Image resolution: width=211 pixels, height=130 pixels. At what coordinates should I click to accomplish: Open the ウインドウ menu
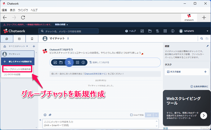point(23,10)
